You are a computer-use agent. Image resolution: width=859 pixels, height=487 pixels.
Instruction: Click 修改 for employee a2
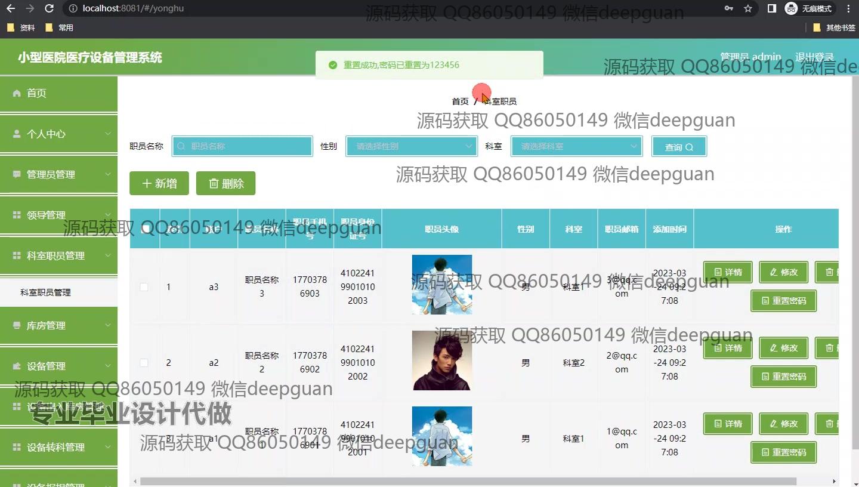(x=783, y=348)
